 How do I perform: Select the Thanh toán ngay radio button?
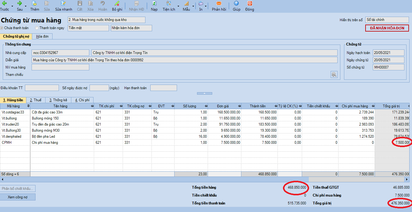tap(37, 28)
